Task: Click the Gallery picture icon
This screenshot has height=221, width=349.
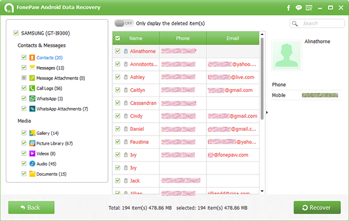Action: (32, 133)
